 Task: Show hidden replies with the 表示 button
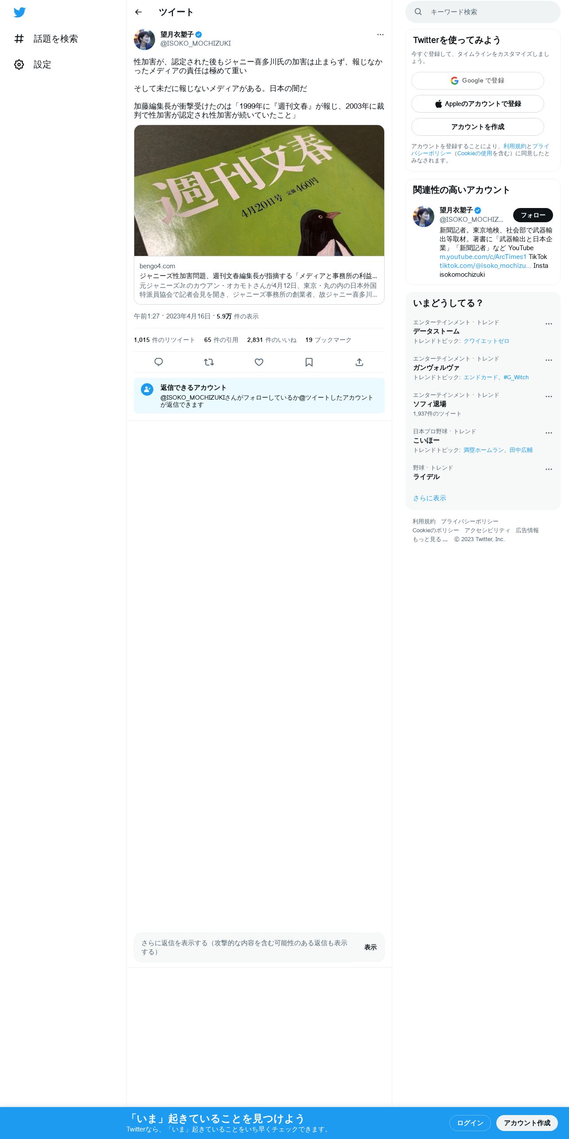370,947
